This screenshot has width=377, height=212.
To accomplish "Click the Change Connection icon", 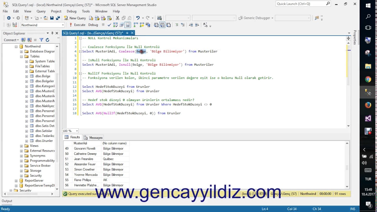I will [14, 25].
